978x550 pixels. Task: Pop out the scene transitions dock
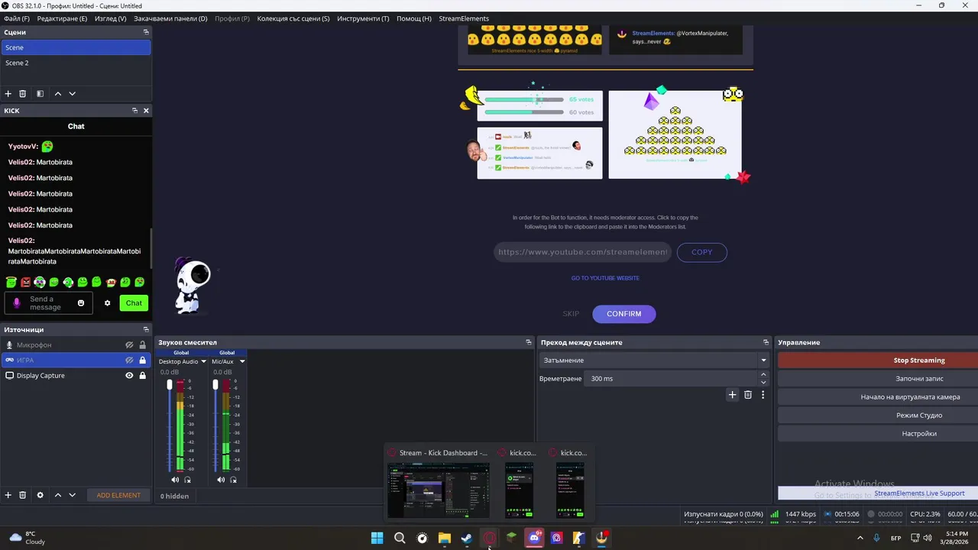(x=766, y=342)
